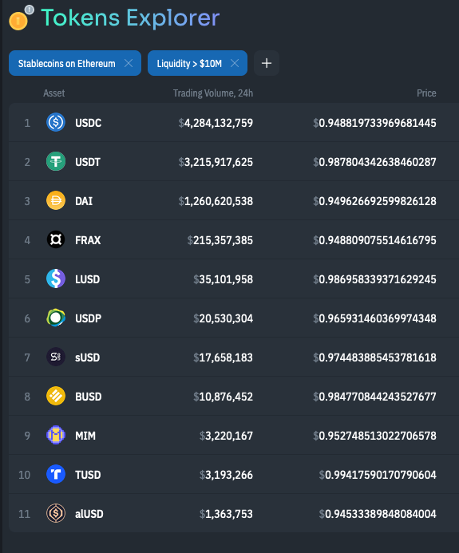Sort by the Asset column header
The width and height of the screenshot is (459, 553).
[x=54, y=93]
